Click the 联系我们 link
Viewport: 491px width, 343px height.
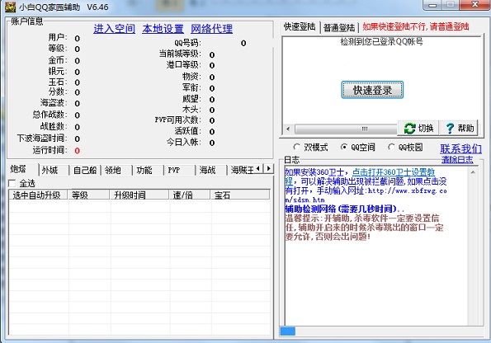click(460, 149)
